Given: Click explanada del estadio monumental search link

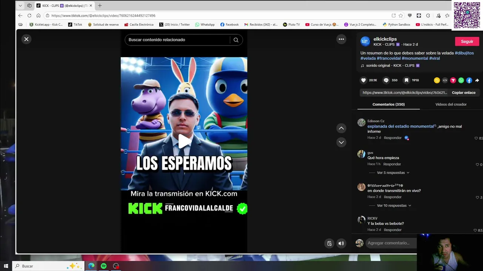Looking at the screenshot, I should click(401, 126).
